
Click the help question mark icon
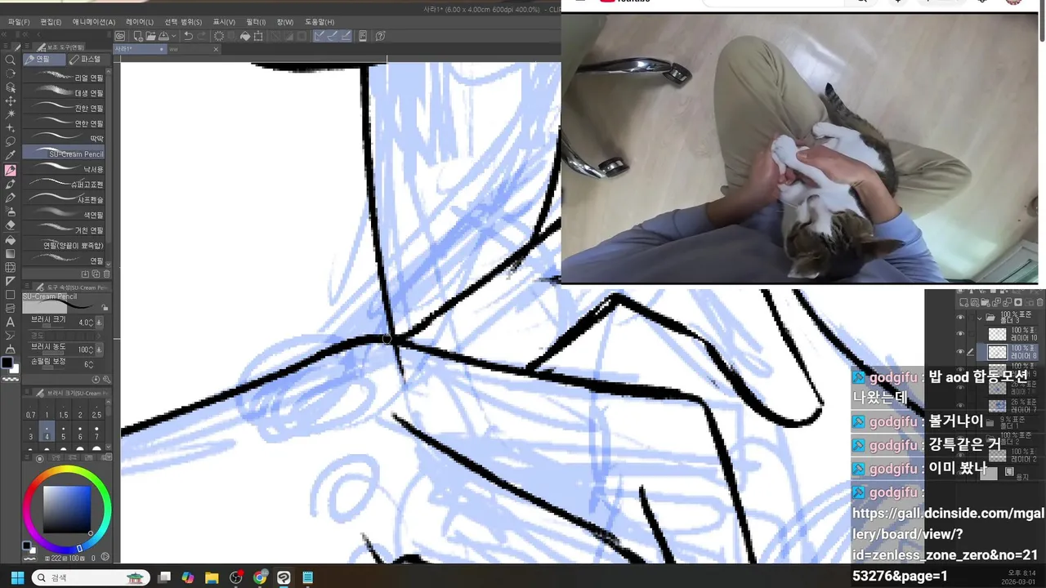(380, 36)
